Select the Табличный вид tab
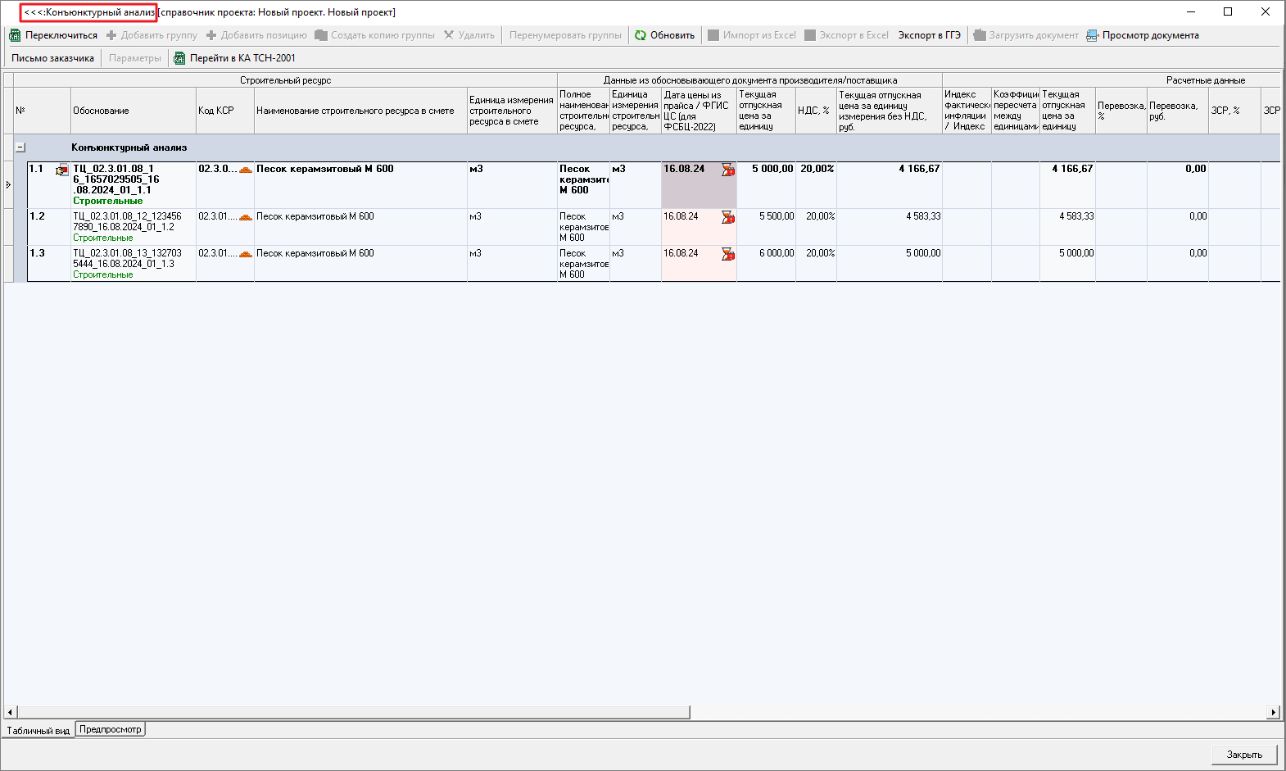This screenshot has width=1286, height=771. (x=38, y=730)
